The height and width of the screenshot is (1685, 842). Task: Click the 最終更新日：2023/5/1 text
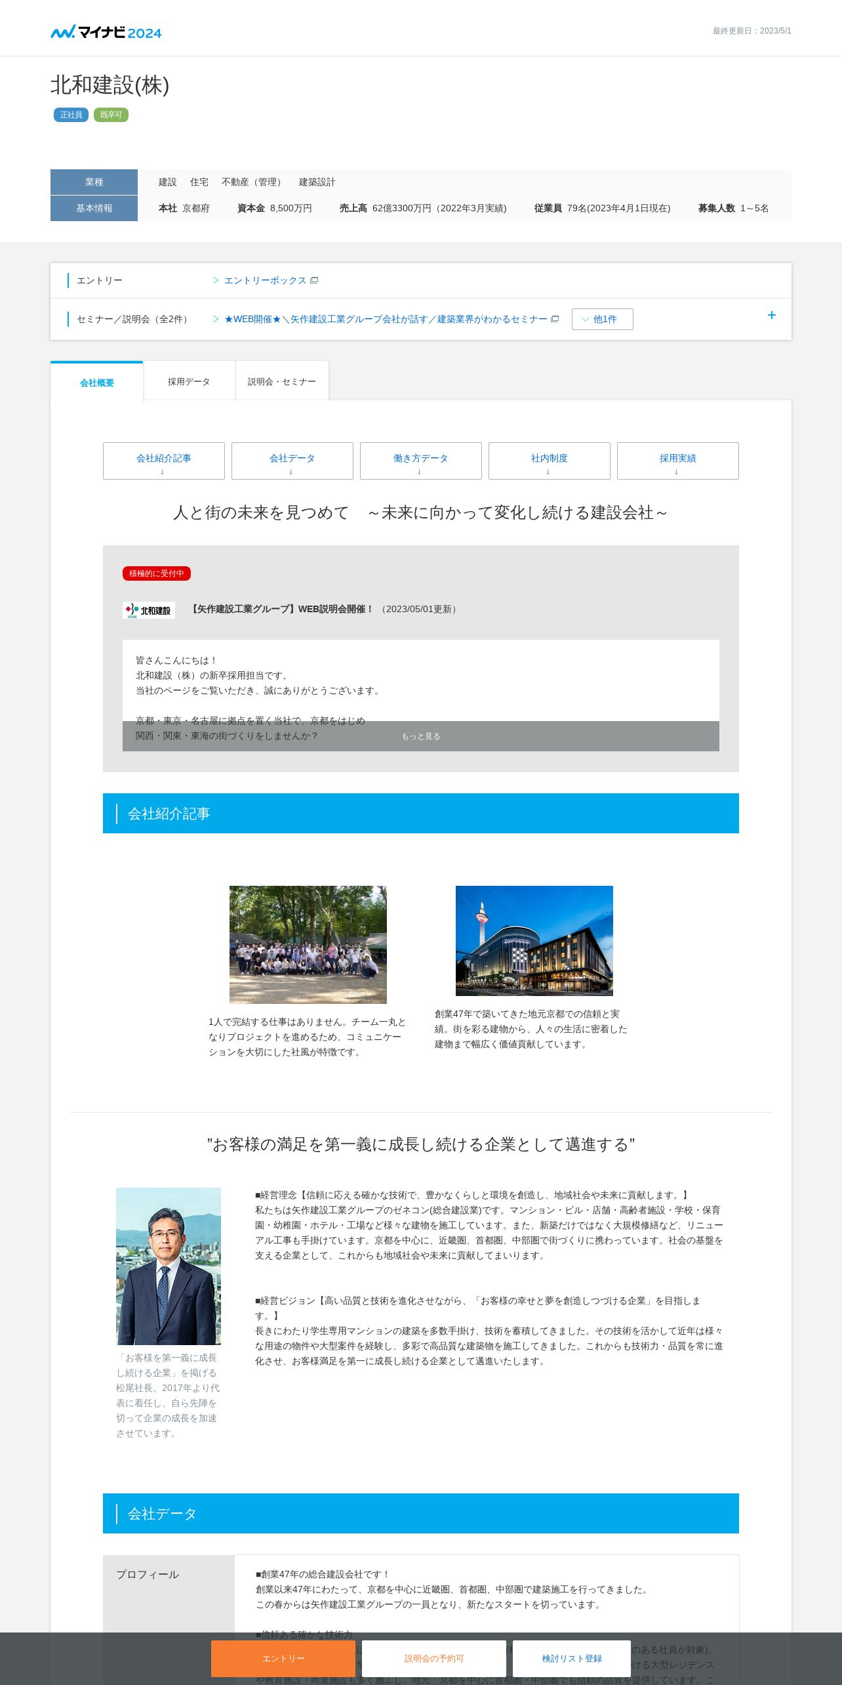(x=752, y=31)
